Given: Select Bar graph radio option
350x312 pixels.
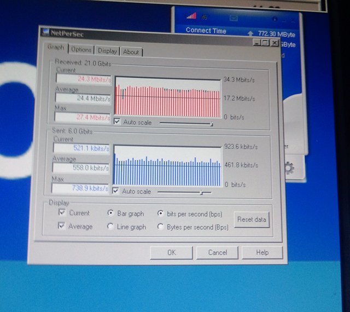Looking at the screenshot, I should (110, 213).
